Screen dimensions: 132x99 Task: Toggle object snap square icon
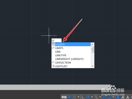(x=109, y=97)
